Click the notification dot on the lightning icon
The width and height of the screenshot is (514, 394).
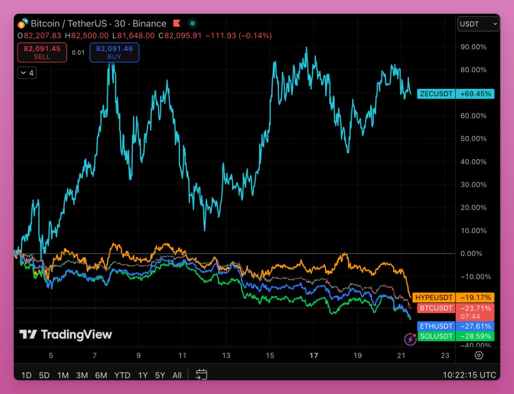[x=415, y=335]
